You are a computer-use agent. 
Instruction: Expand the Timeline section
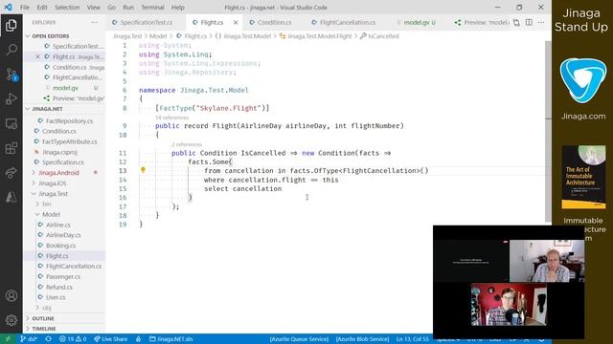(x=44, y=329)
